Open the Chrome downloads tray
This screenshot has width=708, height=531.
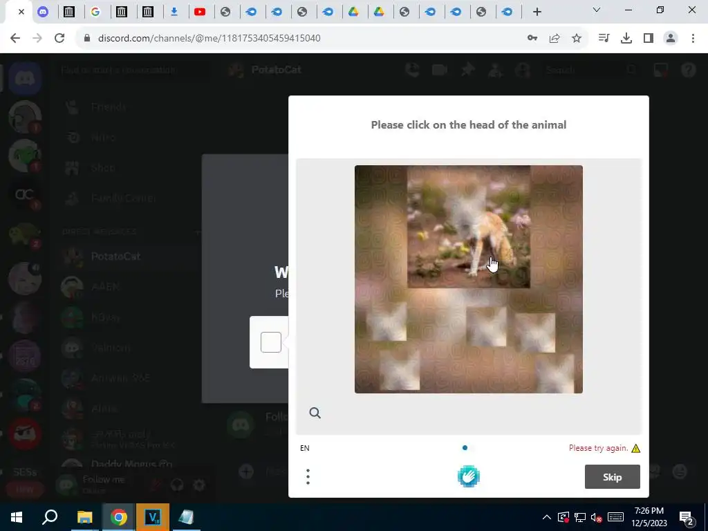626,38
